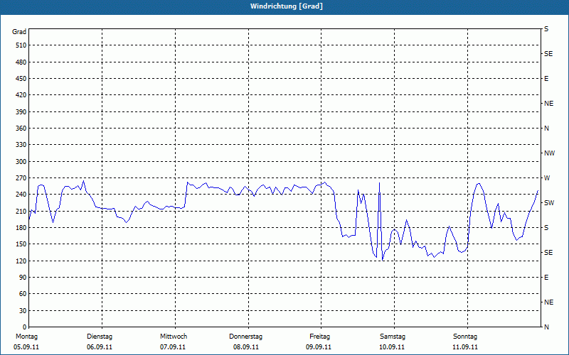
Task: Click the 'E' compass label at 90 degrees
Action: [x=546, y=278]
